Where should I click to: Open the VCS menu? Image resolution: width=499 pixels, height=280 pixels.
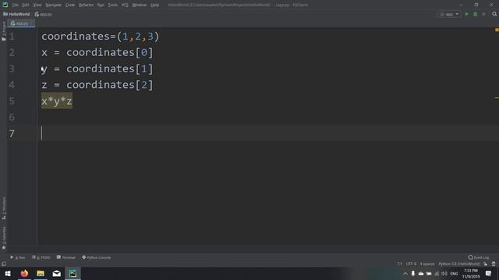tap(125, 5)
